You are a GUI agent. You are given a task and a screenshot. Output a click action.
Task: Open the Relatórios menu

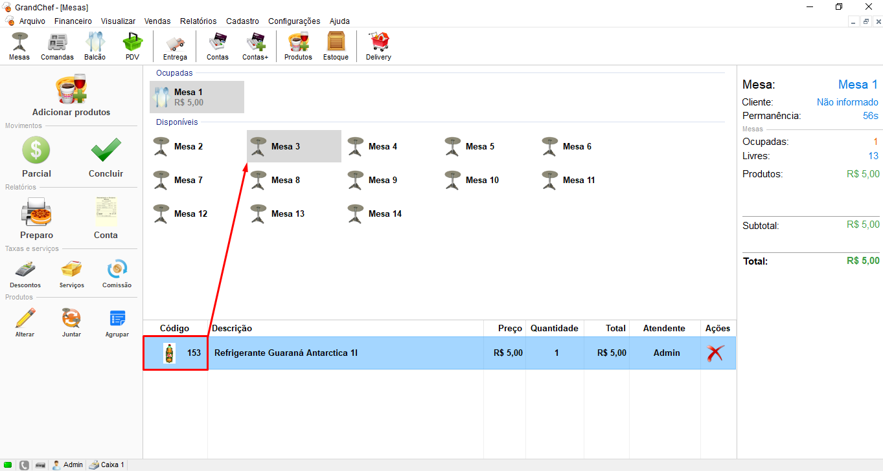(198, 21)
